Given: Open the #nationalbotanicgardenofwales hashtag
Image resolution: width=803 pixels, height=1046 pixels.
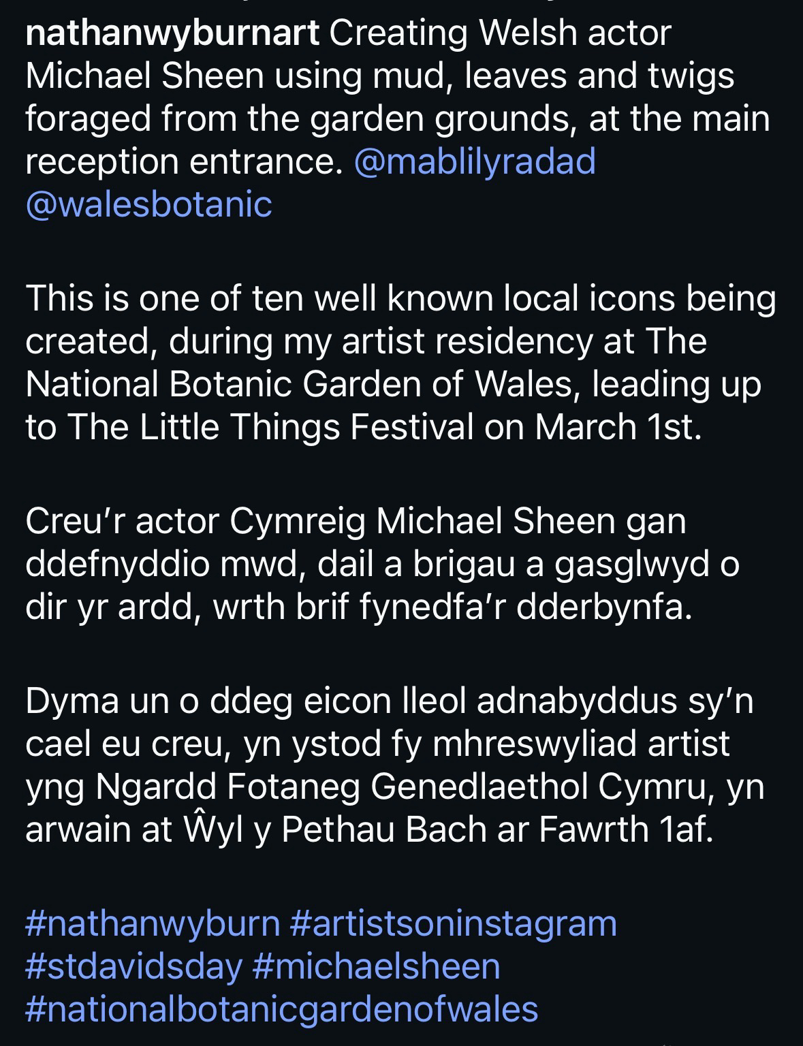Looking at the screenshot, I should tap(281, 1009).
